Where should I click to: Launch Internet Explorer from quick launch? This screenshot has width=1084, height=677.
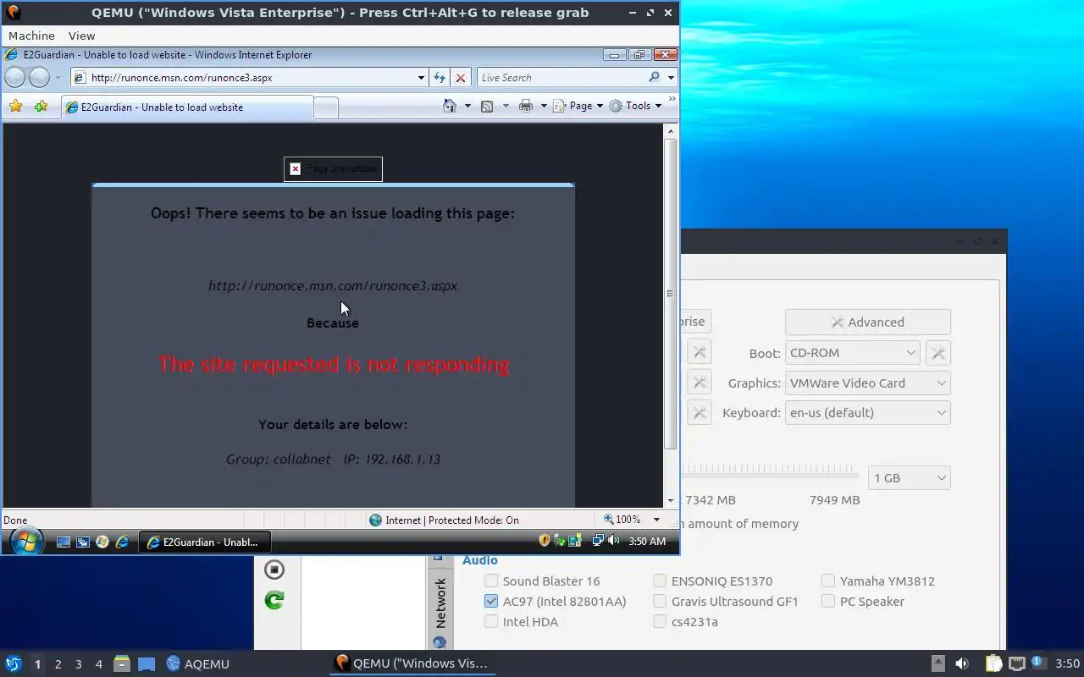[122, 542]
